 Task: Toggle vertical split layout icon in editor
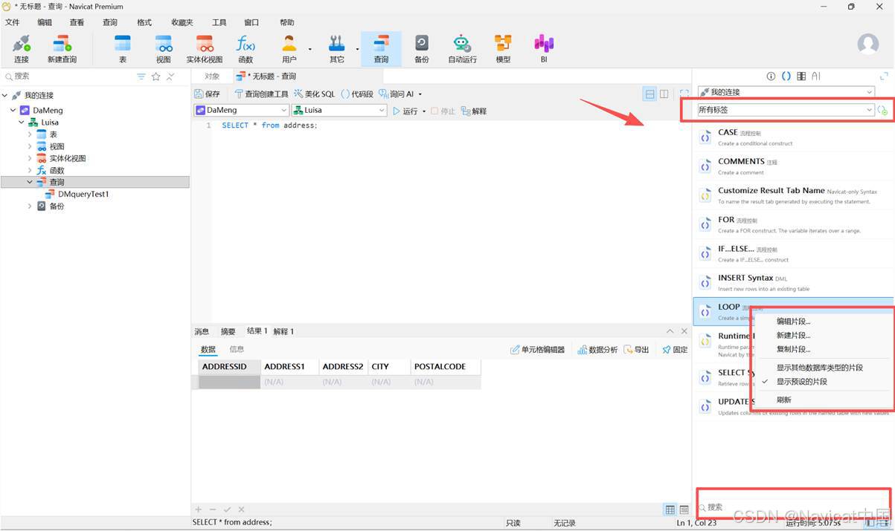664,94
